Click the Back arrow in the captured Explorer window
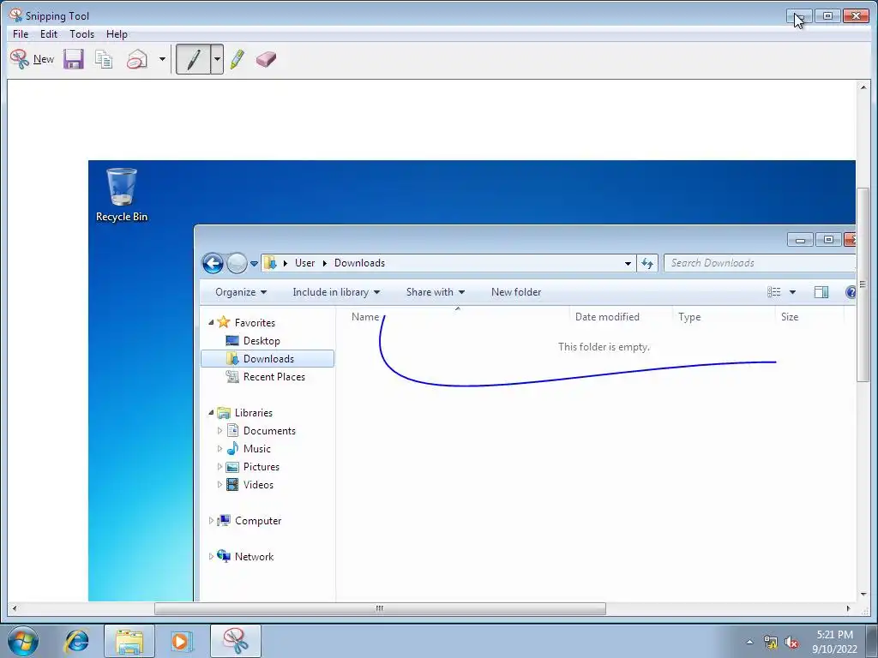This screenshot has height=658, width=878. point(213,263)
